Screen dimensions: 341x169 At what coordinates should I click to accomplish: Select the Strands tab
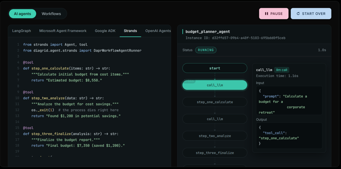click(130, 31)
